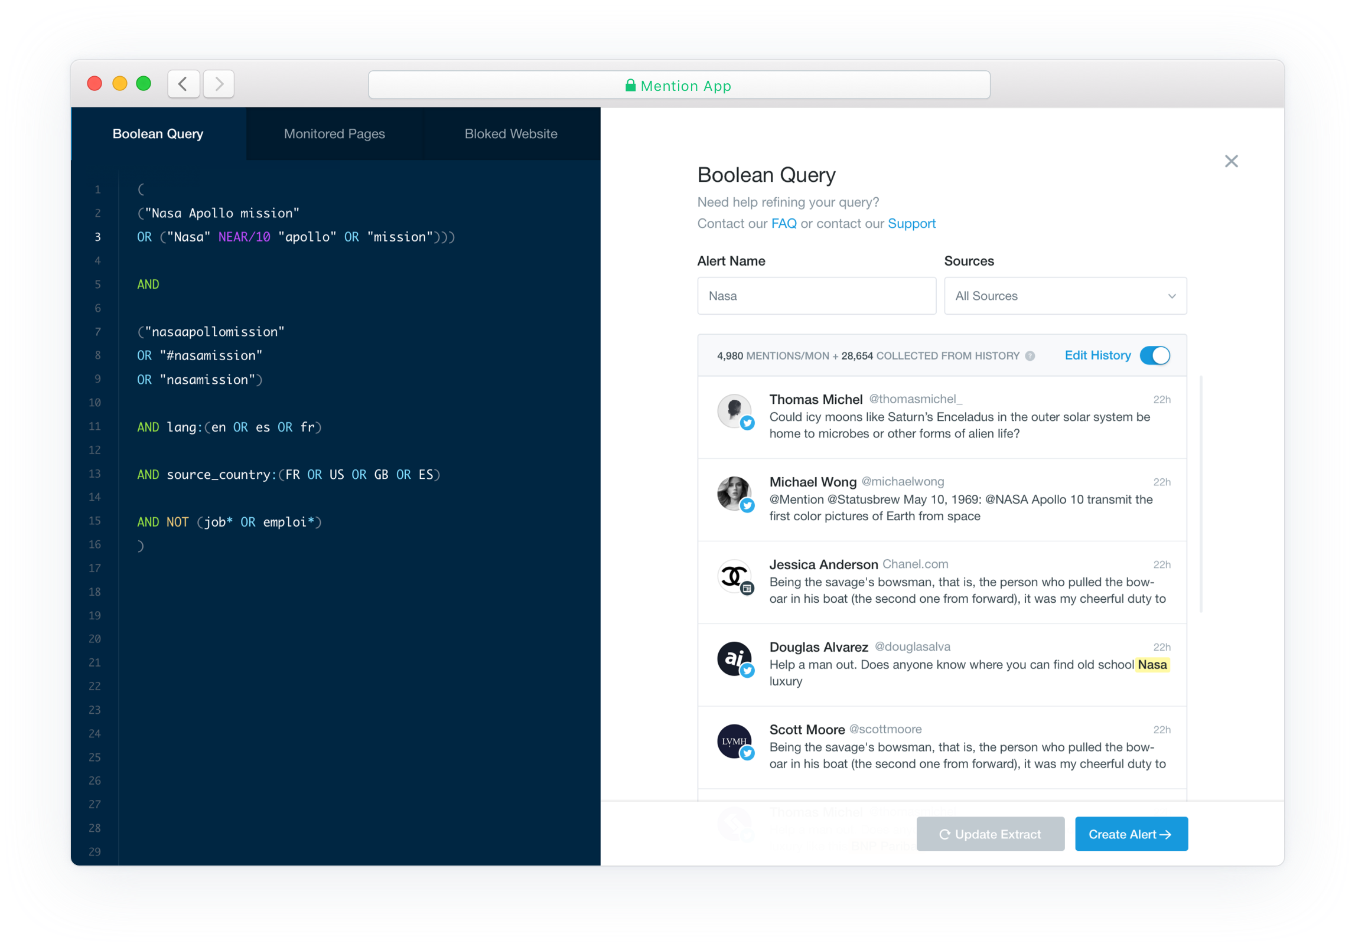Open the All Sources dropdown
1355x947 pixels.
tap(1065, 296)
